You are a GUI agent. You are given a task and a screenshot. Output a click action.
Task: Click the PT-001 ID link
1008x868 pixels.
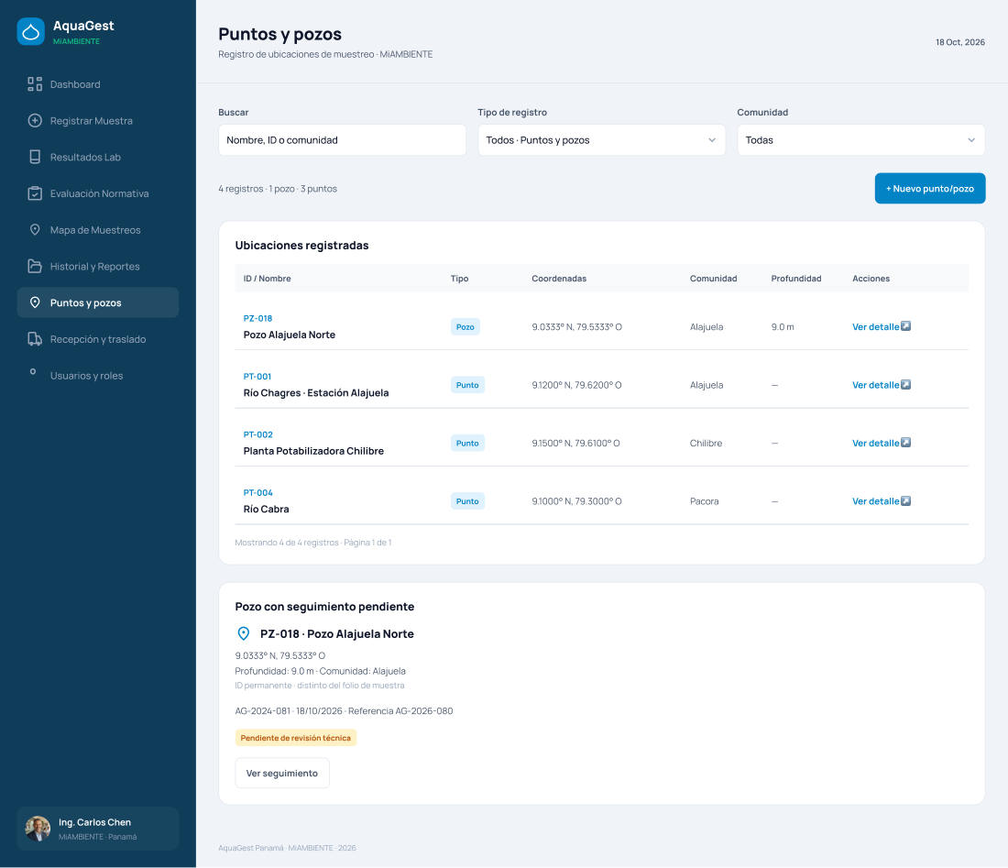(x=257, y=377)
